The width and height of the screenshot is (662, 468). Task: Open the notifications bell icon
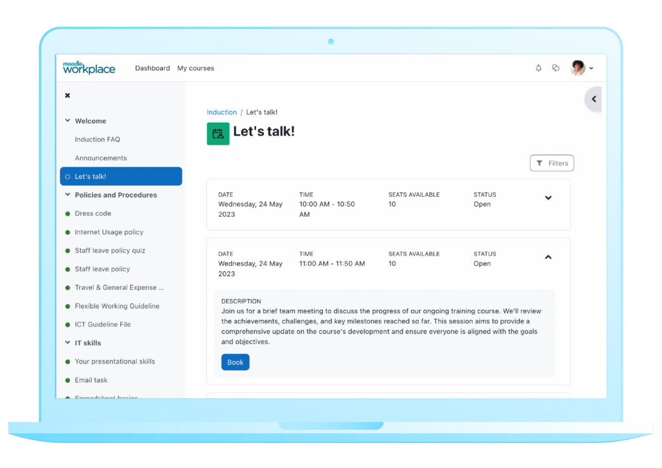click(538, 68)
